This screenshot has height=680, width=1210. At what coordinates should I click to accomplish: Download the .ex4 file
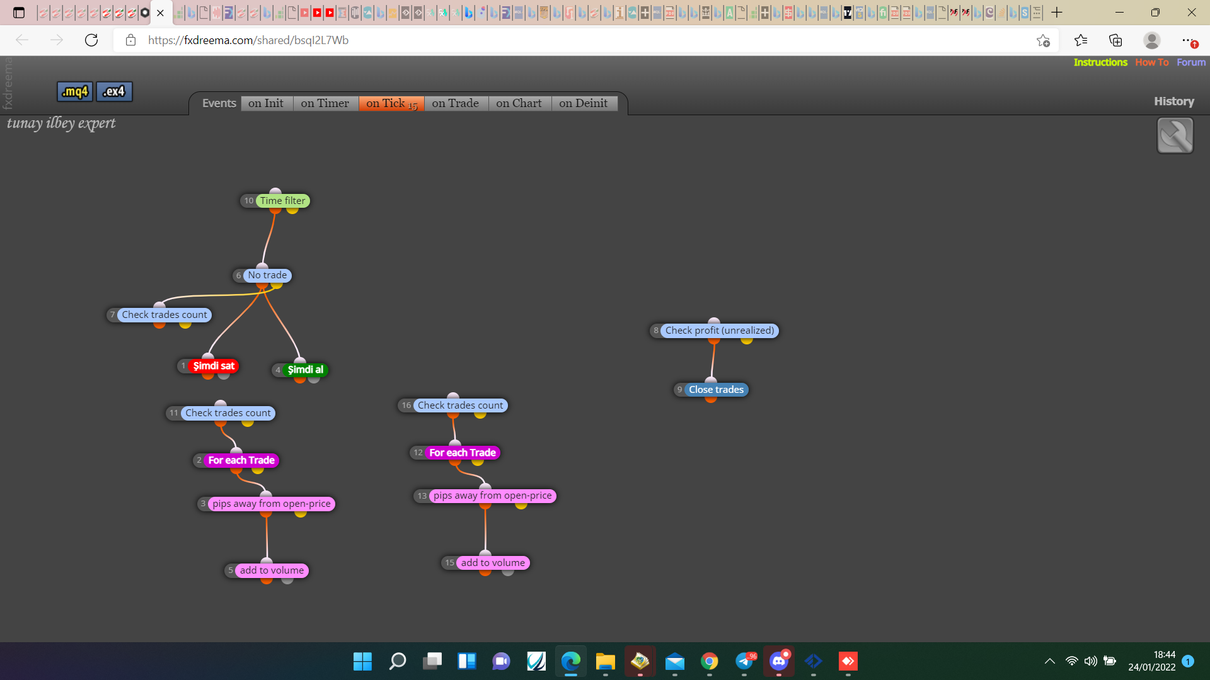coord(114,91)
